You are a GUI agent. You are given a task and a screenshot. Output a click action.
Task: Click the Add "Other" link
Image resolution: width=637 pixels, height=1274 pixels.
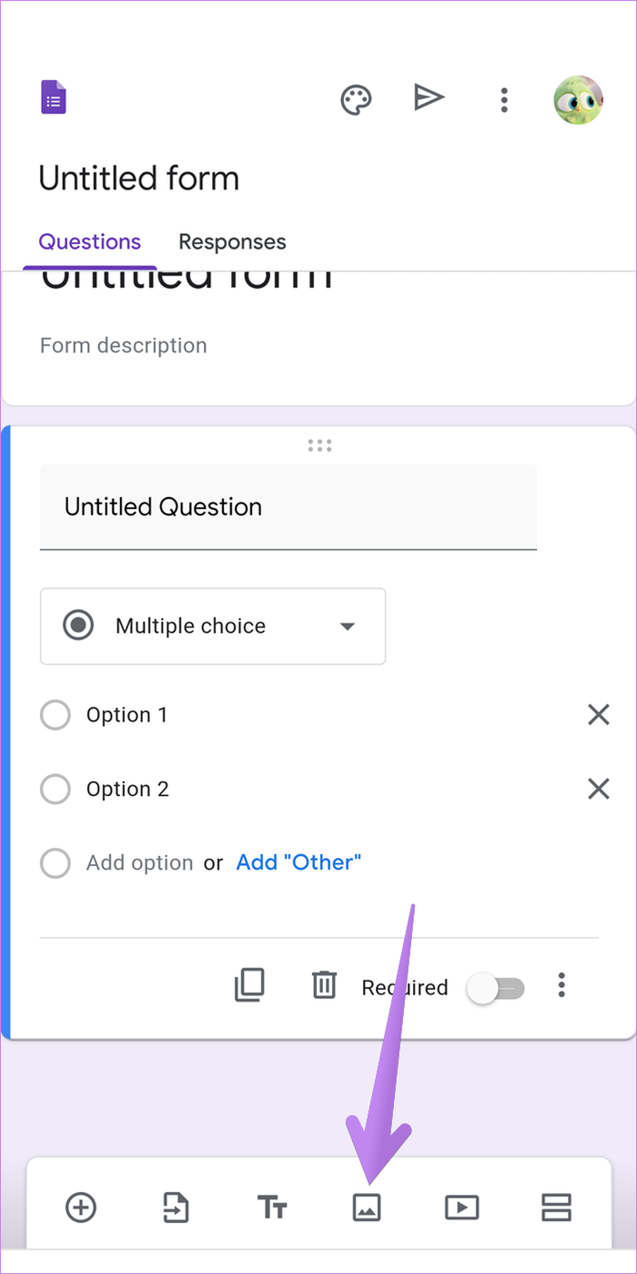tap(298, 862)
